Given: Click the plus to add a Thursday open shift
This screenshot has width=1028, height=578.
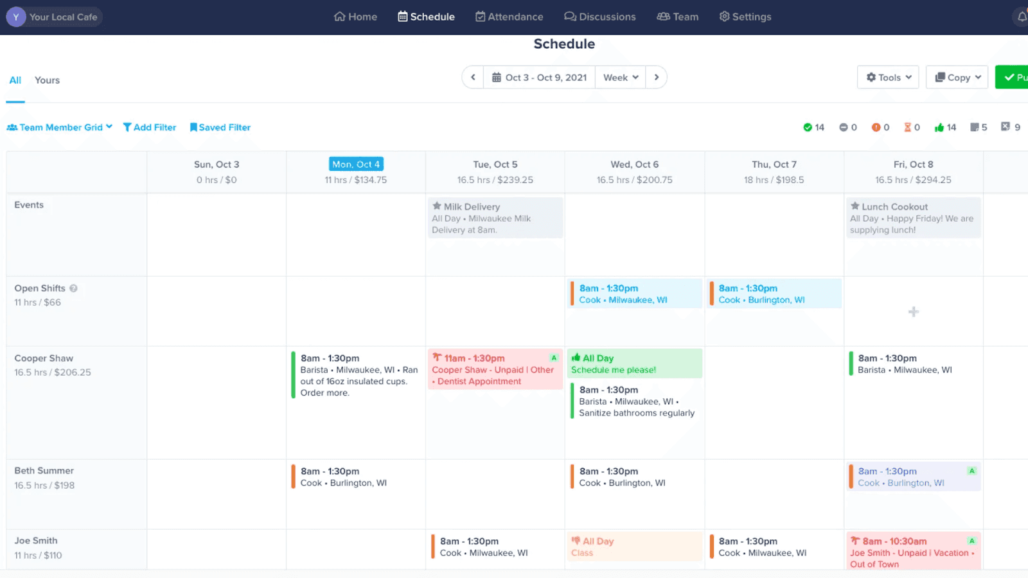Looking at the screenshot, I should pyautogui.click(x=913, y=311).
